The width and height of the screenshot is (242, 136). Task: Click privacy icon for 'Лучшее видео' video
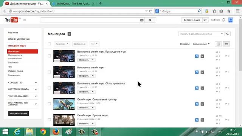(x=197, y=120)
